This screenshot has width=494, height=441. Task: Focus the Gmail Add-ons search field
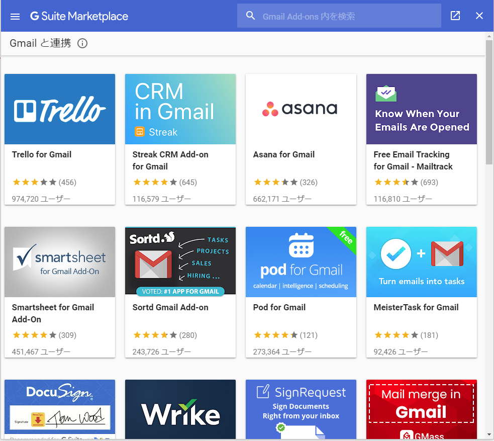tap(339, 16)
